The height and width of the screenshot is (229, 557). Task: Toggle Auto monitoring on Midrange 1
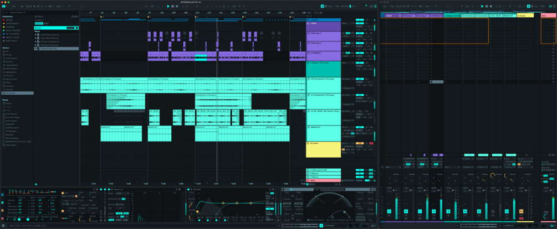point(348,33)
